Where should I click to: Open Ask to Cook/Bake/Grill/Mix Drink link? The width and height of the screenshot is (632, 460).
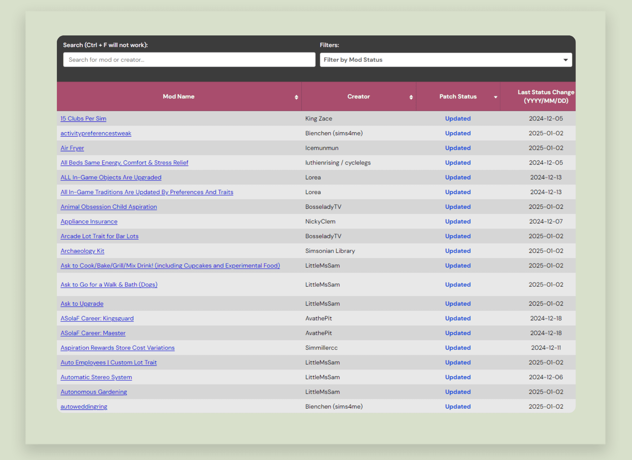point(170,266)
